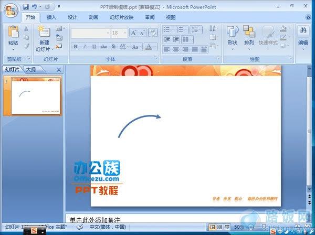
Task: Open the 幻灯片放映 ribbon tab
Action: tap(122, 17)
